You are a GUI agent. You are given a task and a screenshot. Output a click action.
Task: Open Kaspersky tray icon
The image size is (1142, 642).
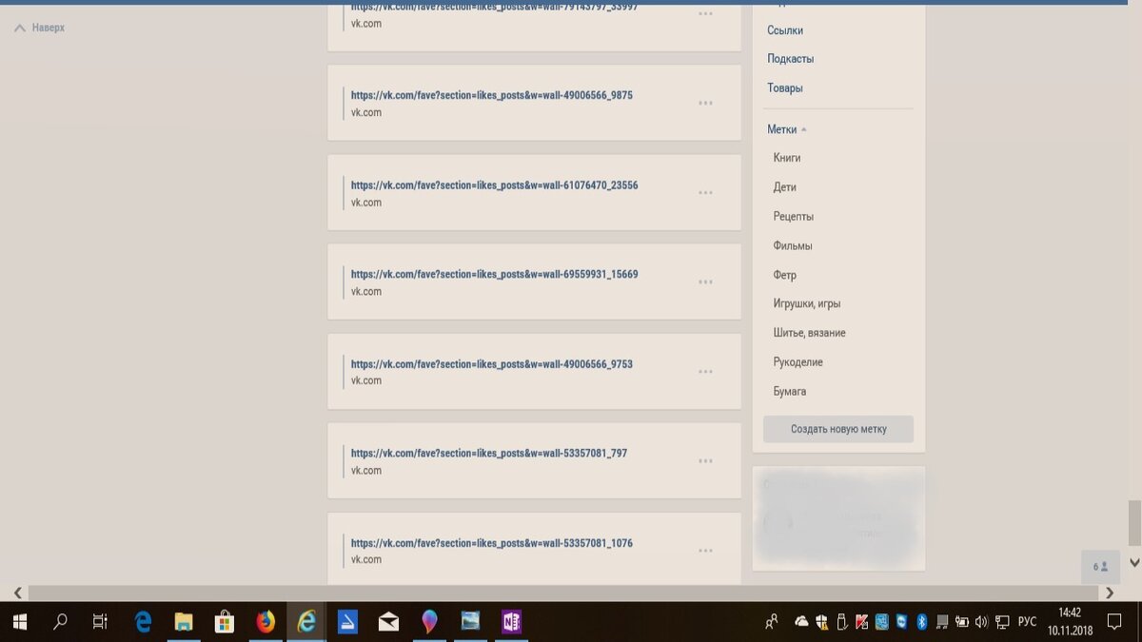pyautogui.click(x=861, y=622)
